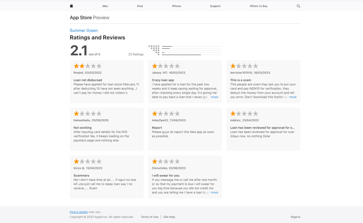
Task: Click reviewer line barrister101010, 18/03/2023
Action: (x=250, y=73)
